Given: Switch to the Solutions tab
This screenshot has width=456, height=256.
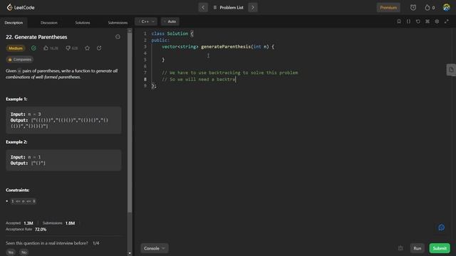Looking at the screenshot, I should pyautogui.click(x=83, y=23).
